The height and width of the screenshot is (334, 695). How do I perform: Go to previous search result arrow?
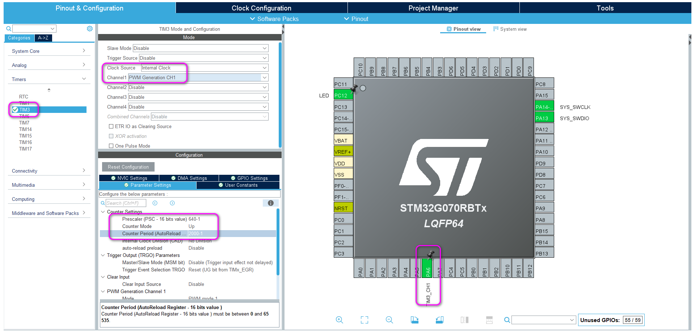click(x=155, y=203)
